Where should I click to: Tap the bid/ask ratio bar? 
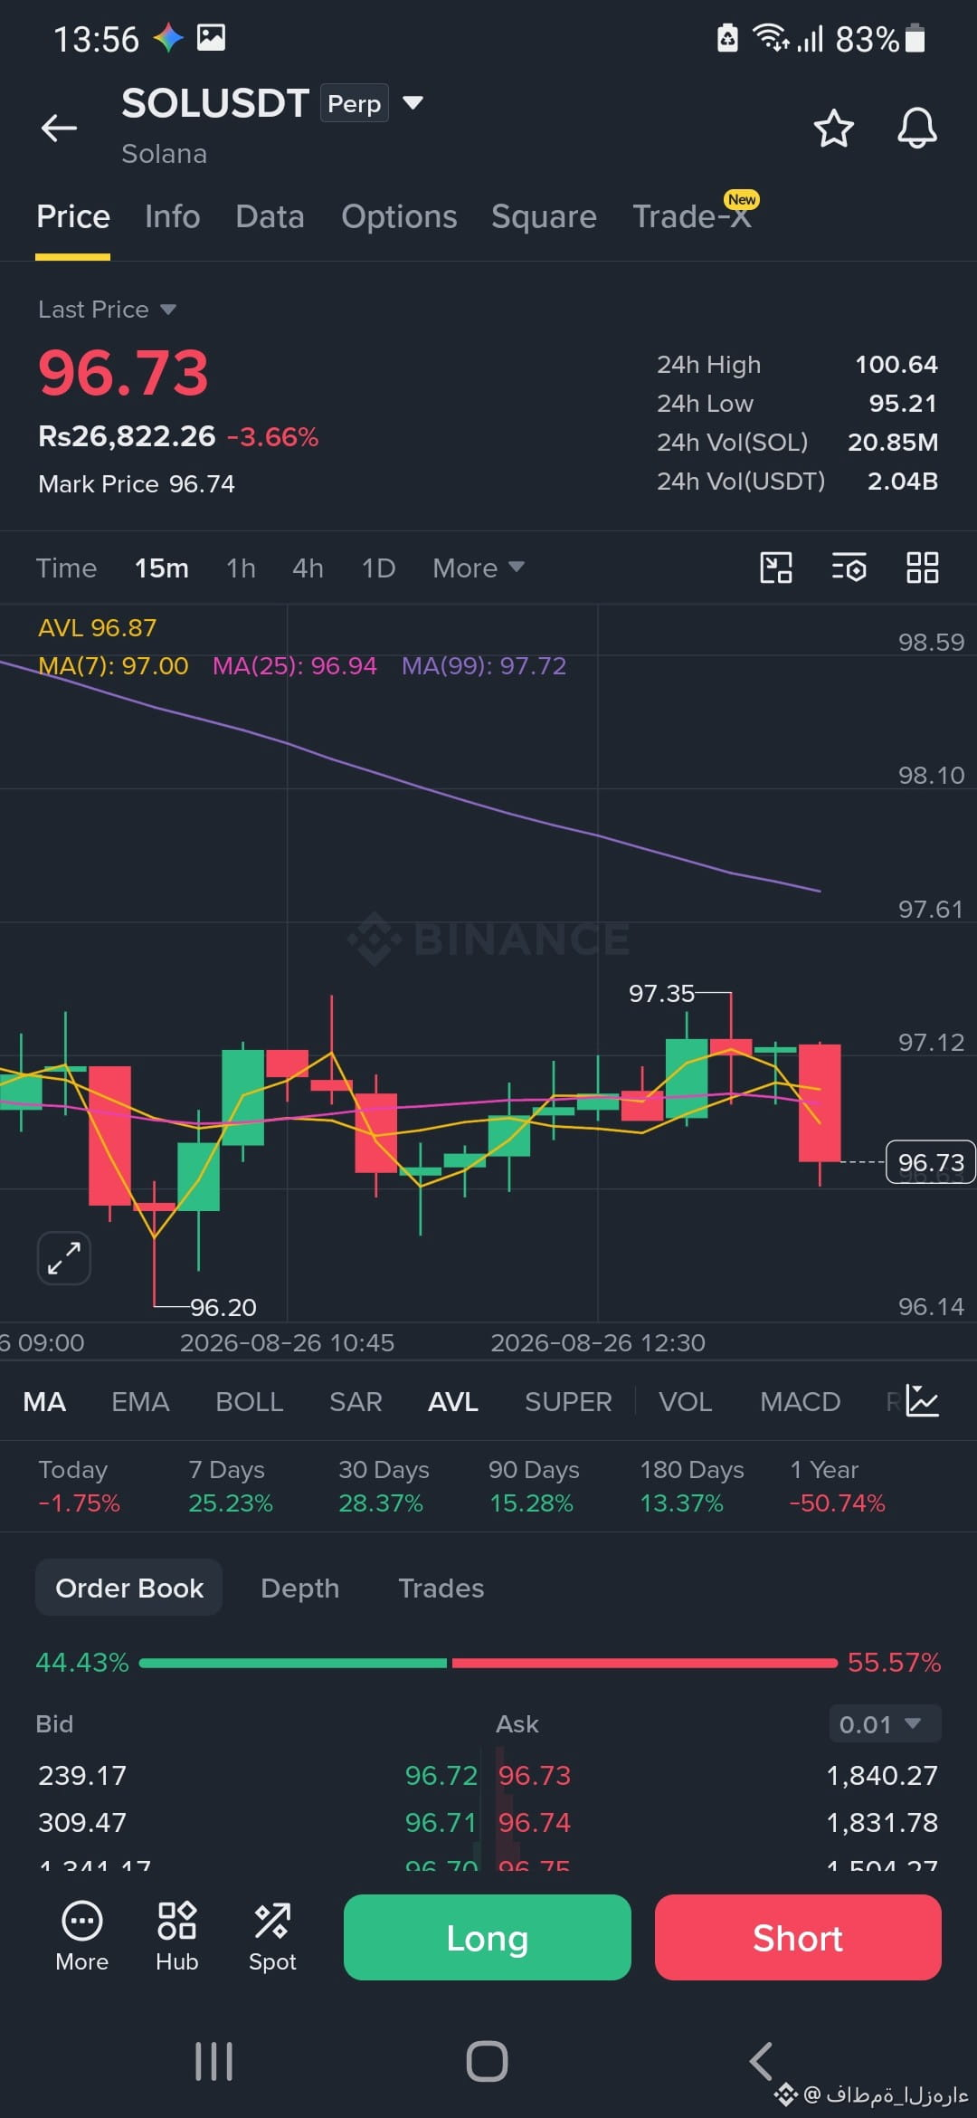[x=488, y=1663]
